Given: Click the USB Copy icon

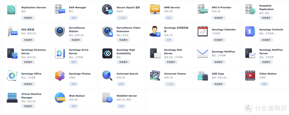Looking at the screenshot, I should point(203,76).
